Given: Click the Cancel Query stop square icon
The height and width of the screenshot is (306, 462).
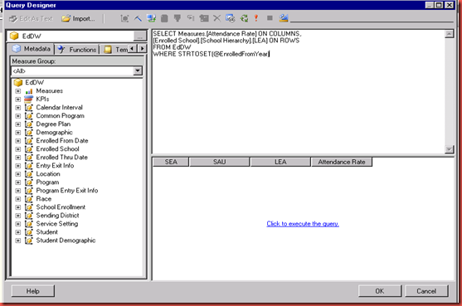Looking at the screenshot, I should 270,18.
